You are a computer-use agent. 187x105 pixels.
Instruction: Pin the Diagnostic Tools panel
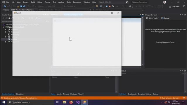183,15
